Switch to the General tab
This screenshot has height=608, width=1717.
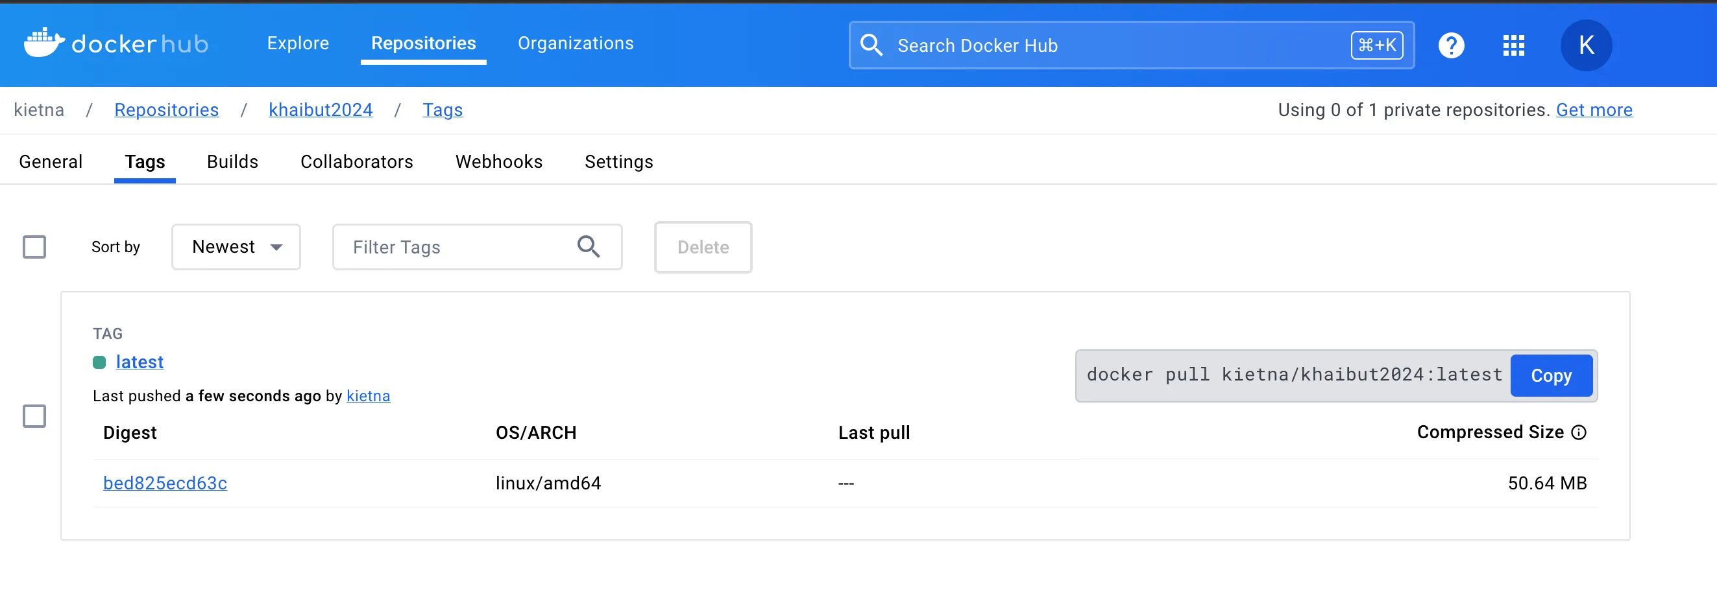point(51,162)
